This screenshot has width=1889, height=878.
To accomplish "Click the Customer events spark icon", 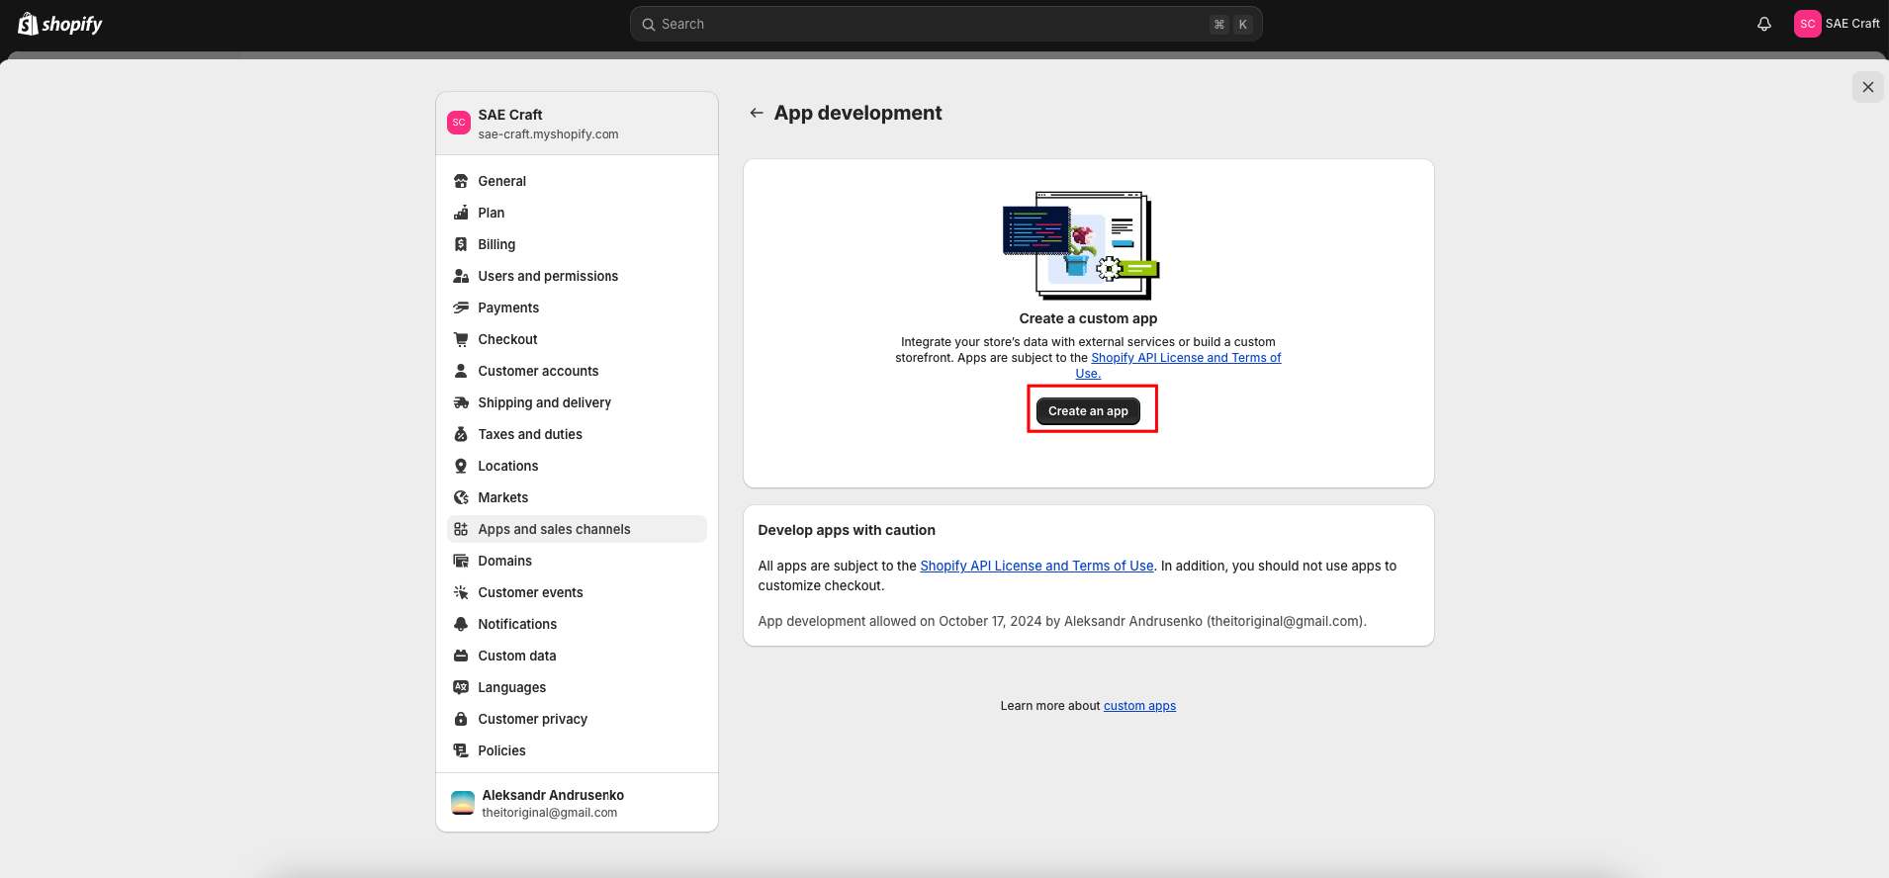I will [x=461, y=592].
